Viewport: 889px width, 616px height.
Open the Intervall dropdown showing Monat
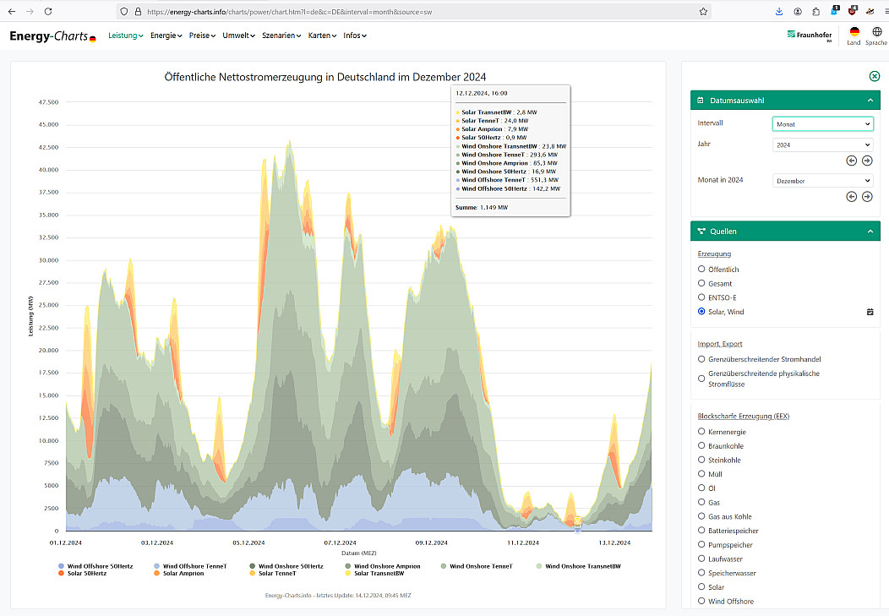[x=822, y=124]
